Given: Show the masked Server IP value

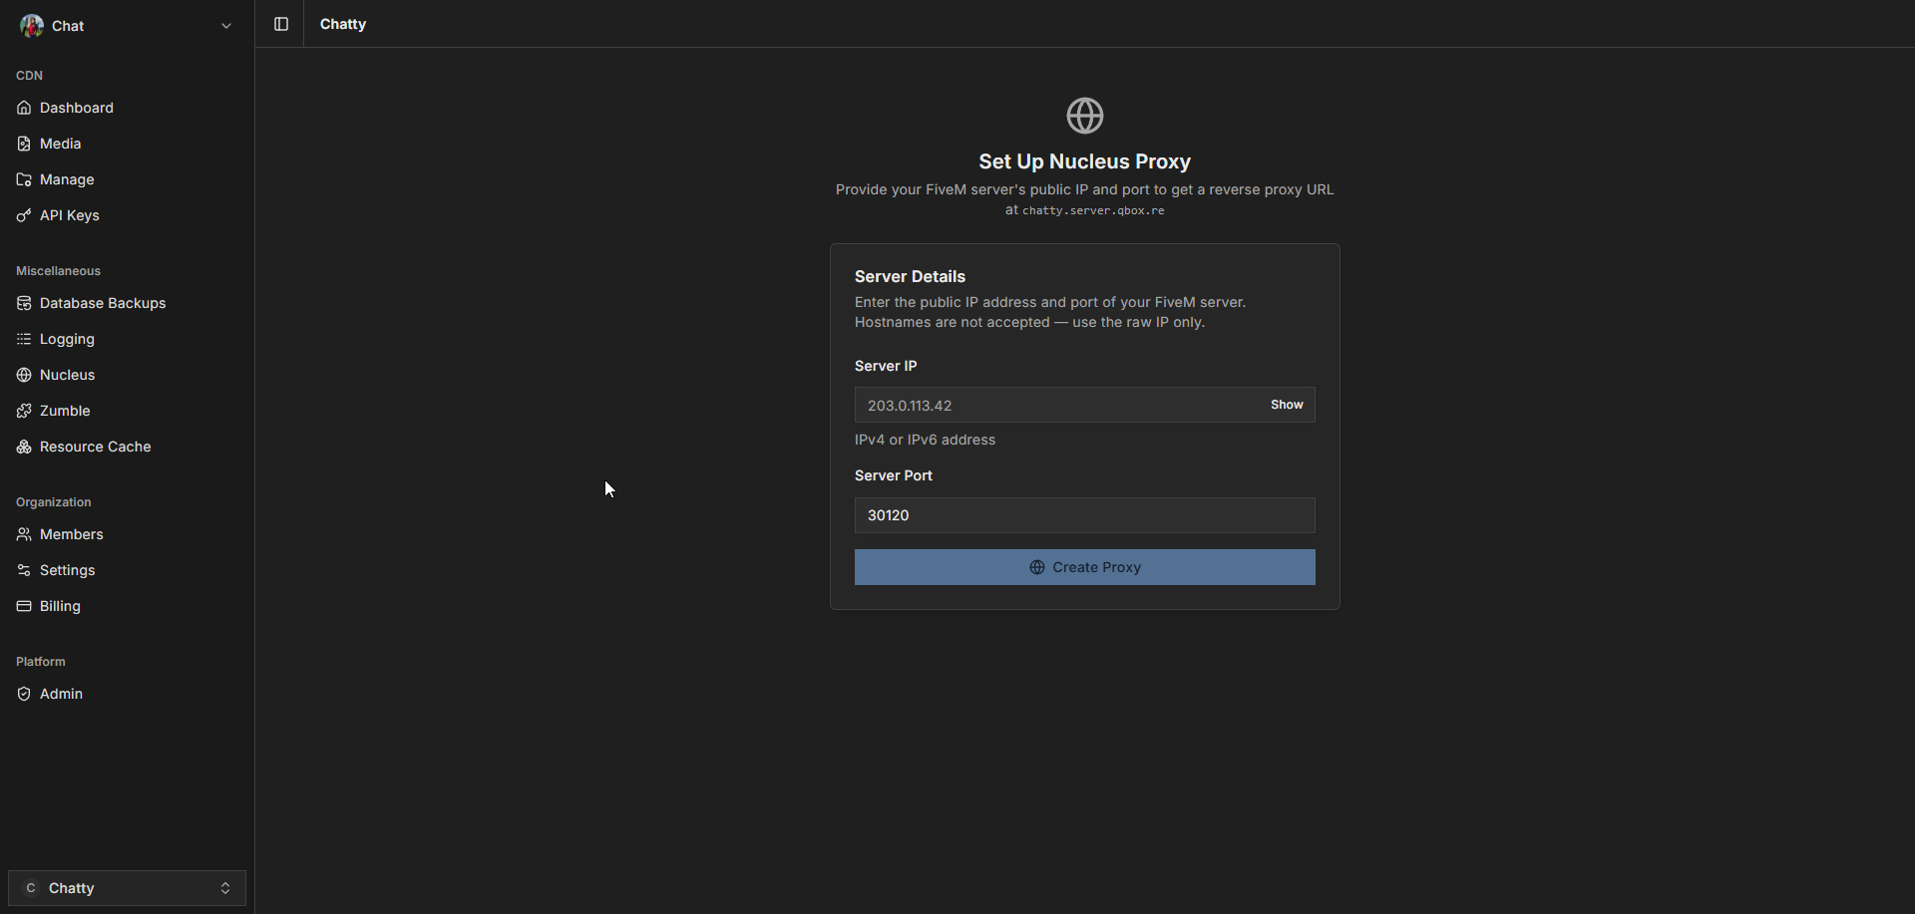Looking at the screenshot, I should [x=1287, y=405].
